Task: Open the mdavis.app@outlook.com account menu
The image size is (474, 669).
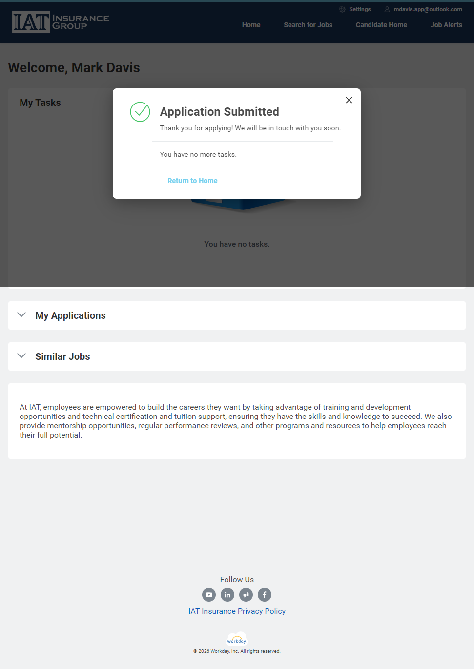Action: (x=428, y=9)
